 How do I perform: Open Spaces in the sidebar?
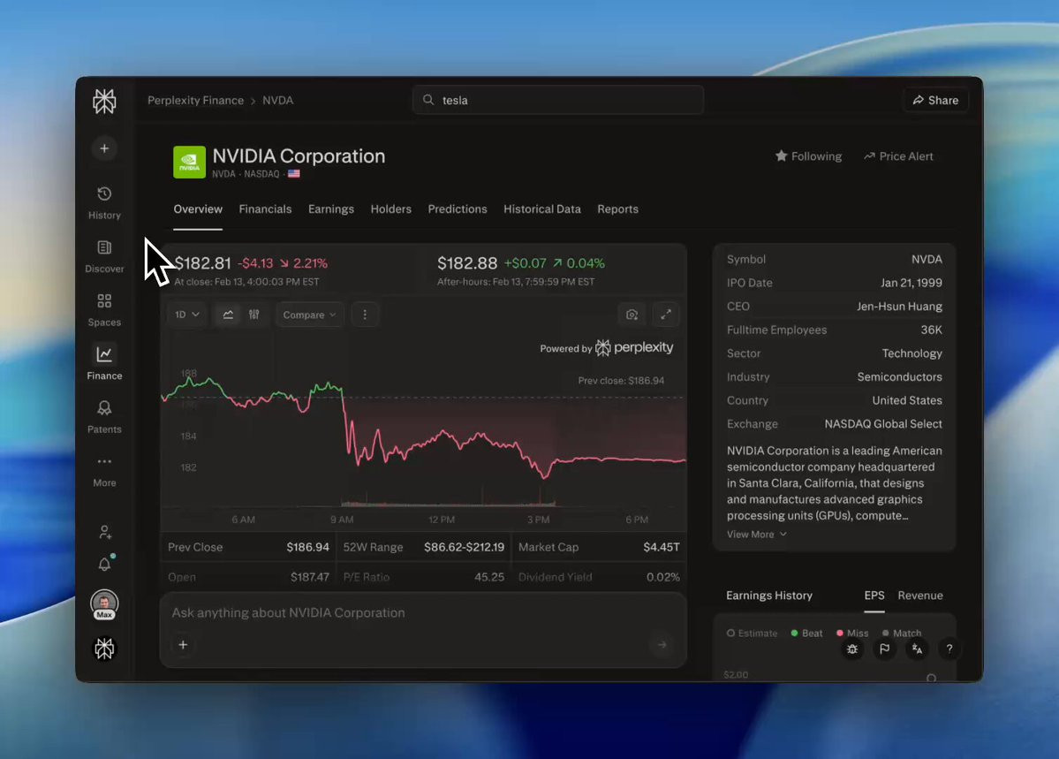(105, 310)
